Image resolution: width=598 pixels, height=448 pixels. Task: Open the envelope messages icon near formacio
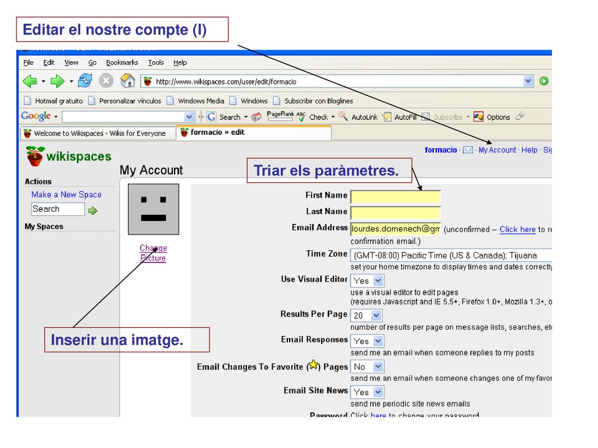tap(468, 150)
